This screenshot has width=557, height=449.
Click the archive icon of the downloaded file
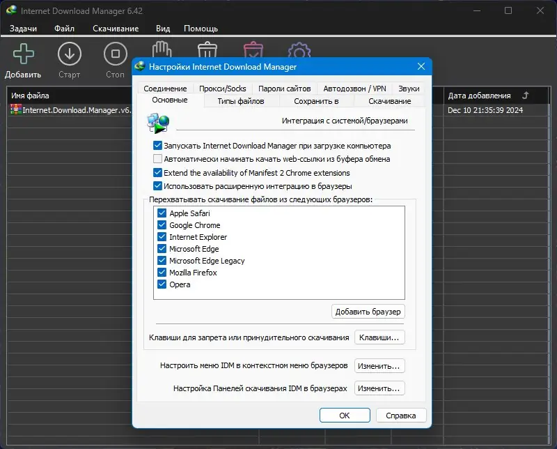tap(16, 109)
